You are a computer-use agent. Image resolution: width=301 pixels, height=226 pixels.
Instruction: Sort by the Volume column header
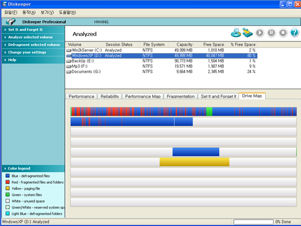[x=84, y=44]
